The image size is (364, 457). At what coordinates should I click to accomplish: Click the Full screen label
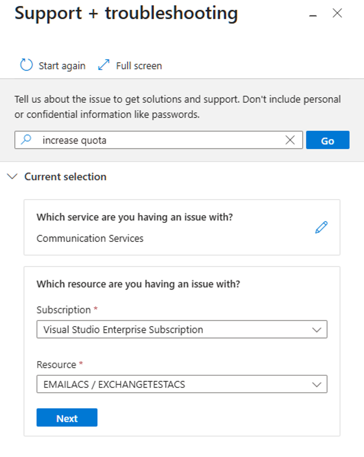point(139,66)
